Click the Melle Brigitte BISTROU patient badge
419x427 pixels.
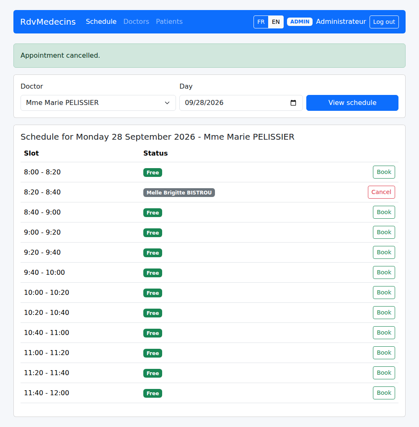point(179,192)
